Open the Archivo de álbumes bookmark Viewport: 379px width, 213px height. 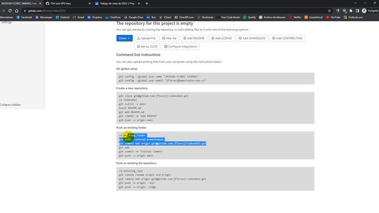point(272,17)
